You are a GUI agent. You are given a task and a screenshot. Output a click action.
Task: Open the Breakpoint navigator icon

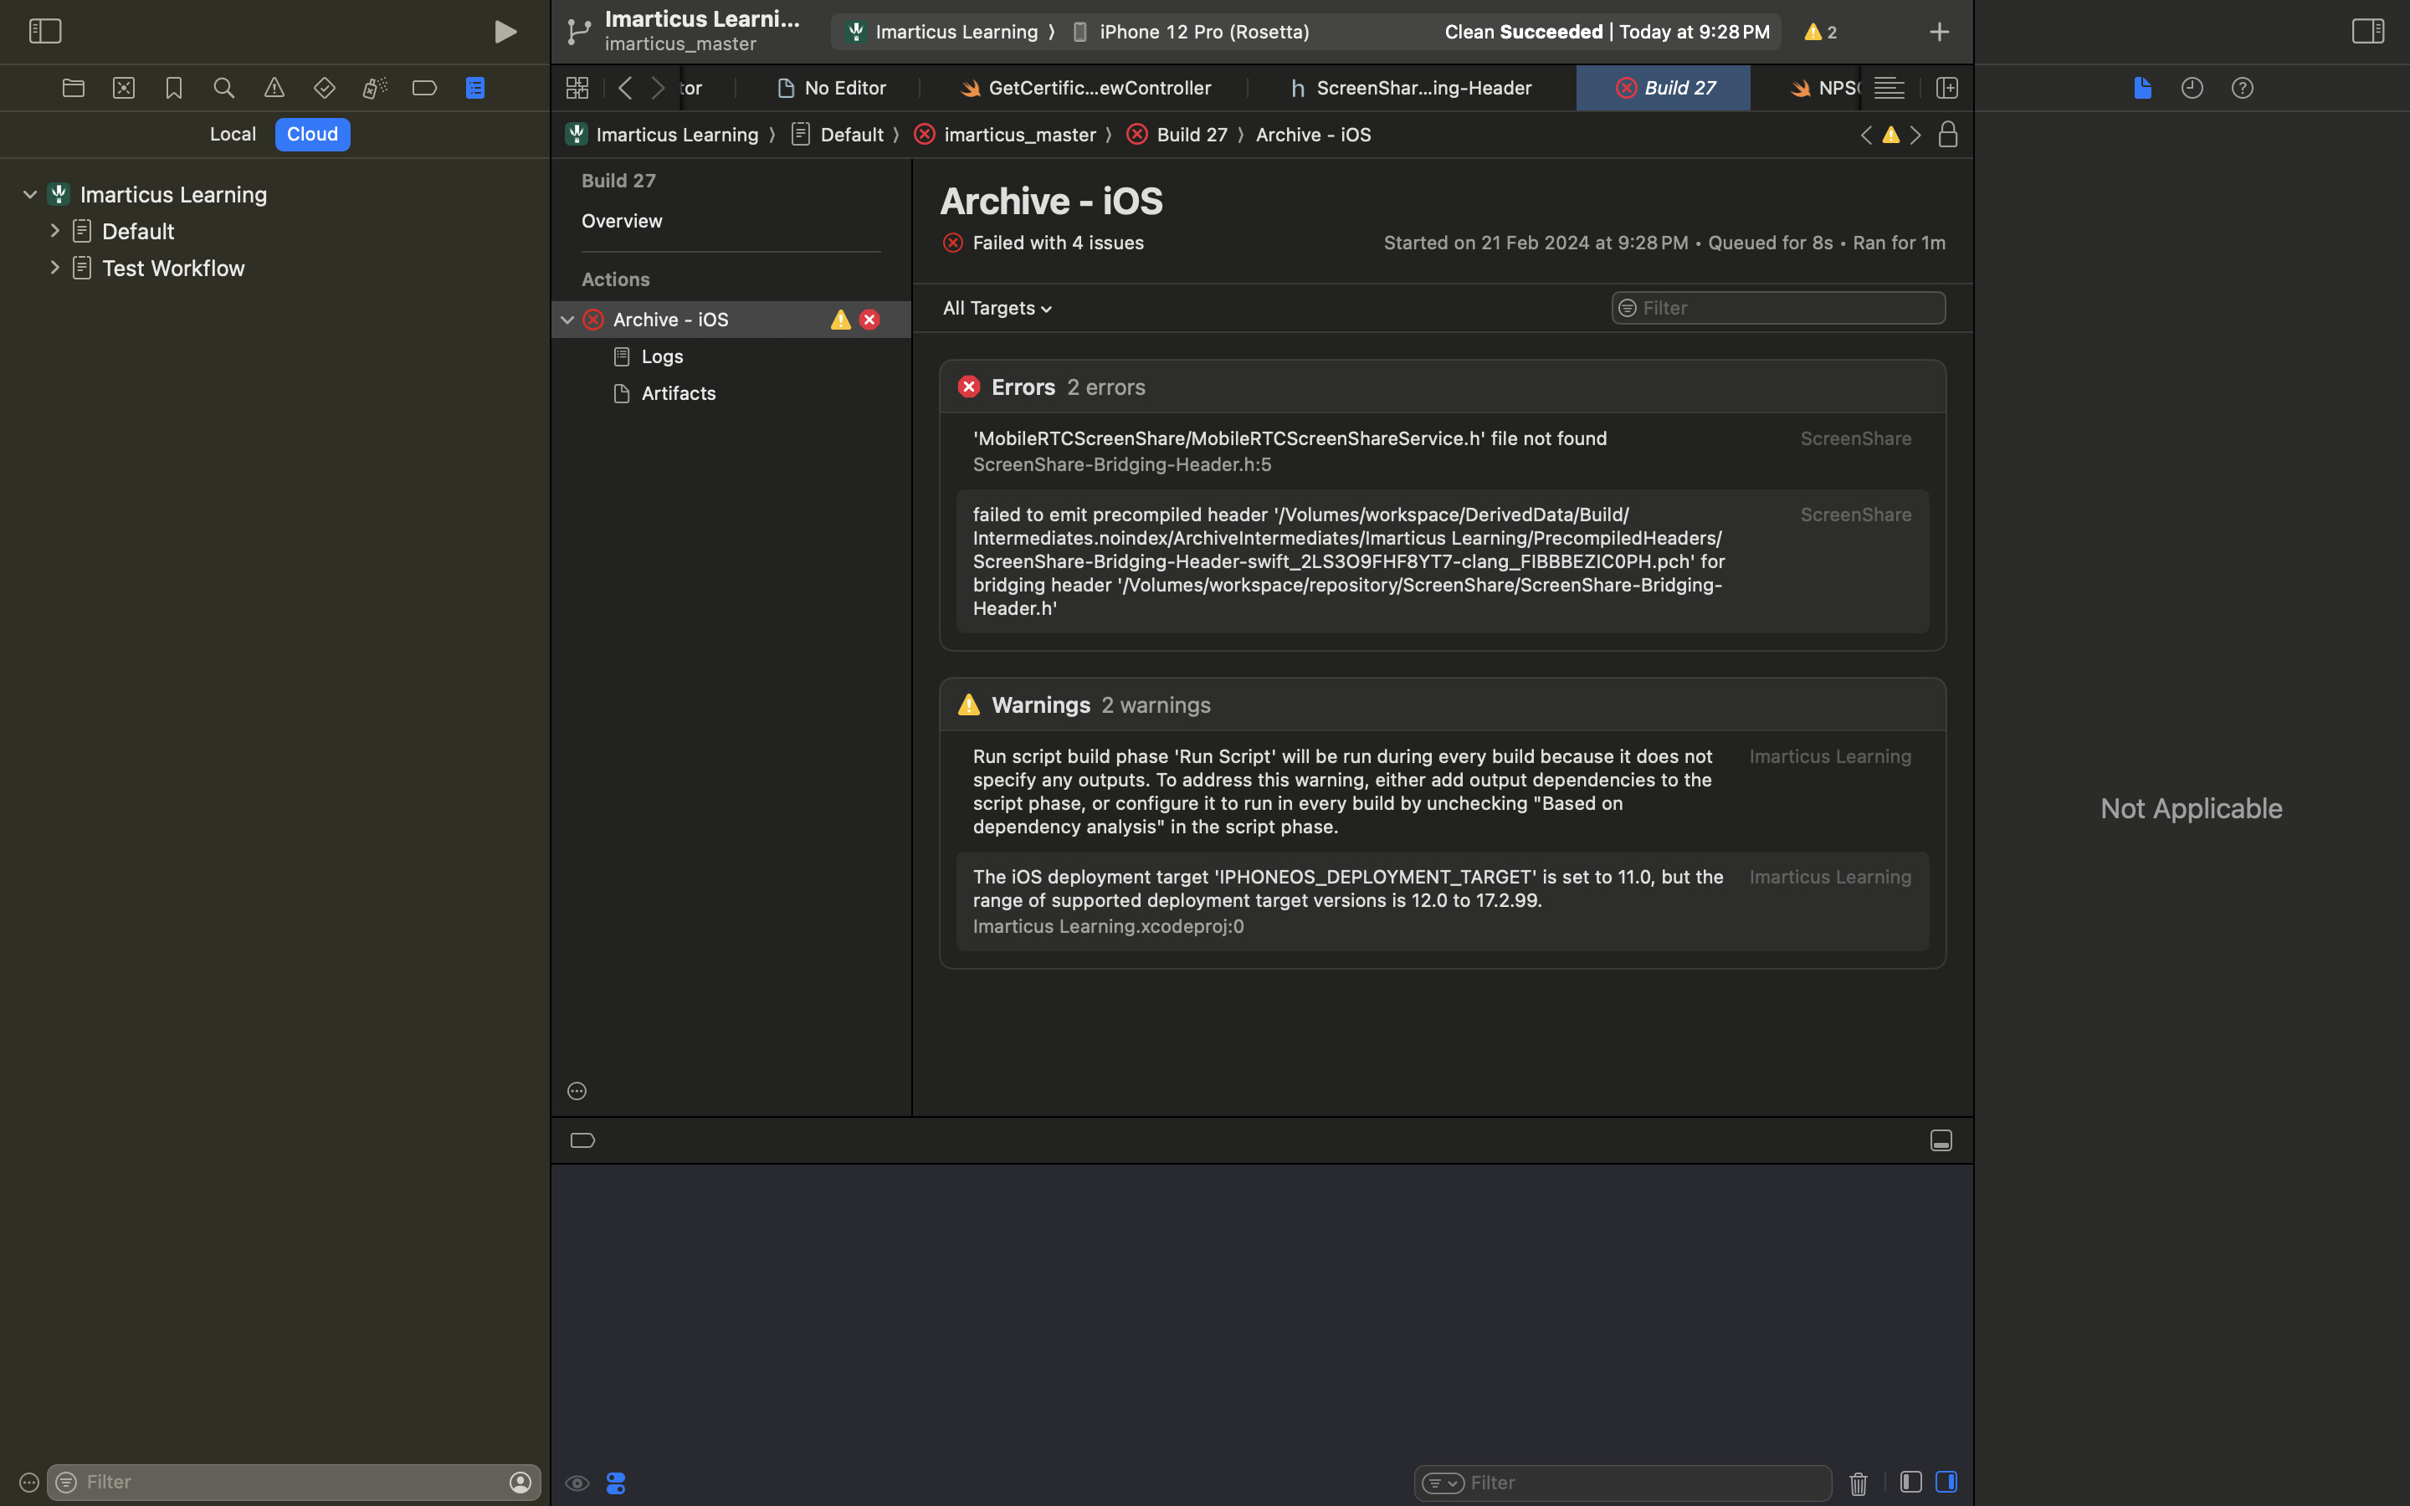(424, 88)
